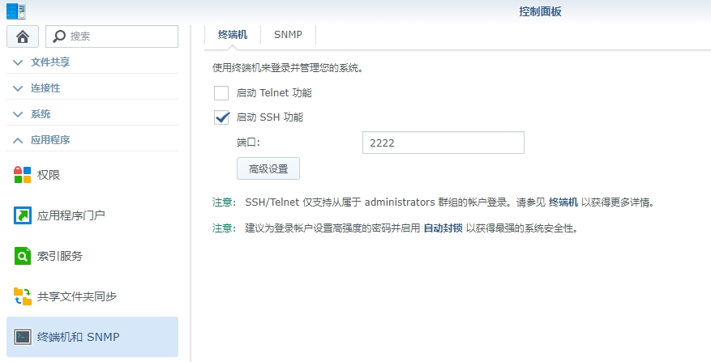Enable the 启动 Telnet 功能 checkbox

pos(221,93)
